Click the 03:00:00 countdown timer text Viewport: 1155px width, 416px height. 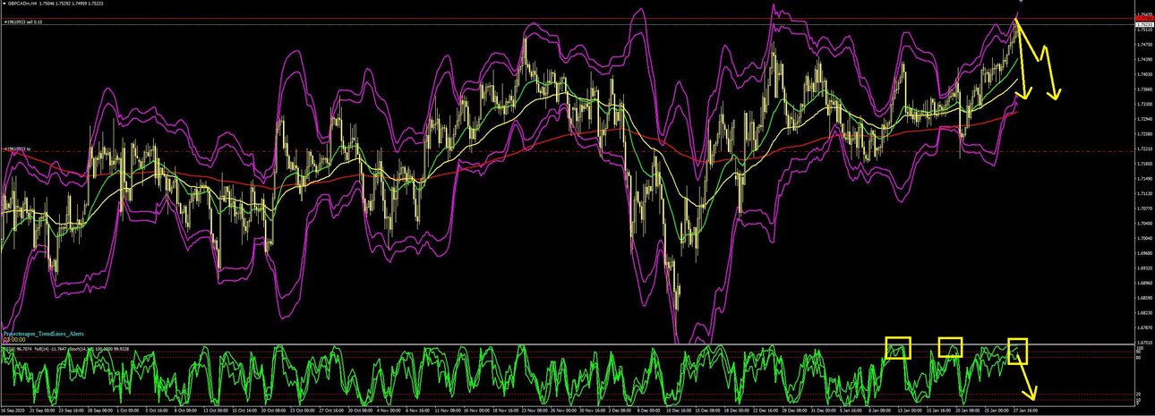click(14, 339)
